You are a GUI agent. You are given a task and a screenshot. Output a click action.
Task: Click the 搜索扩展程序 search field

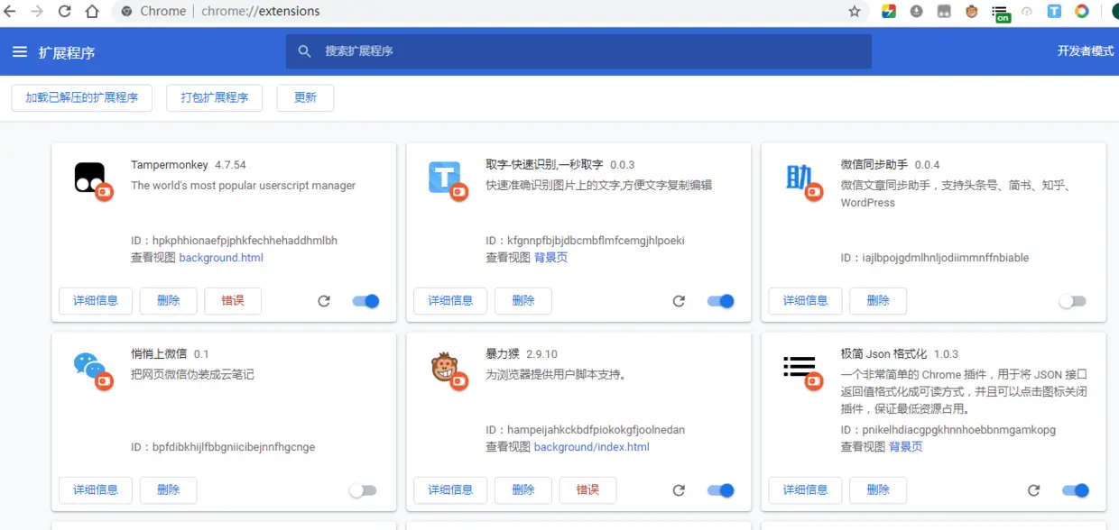578,51
